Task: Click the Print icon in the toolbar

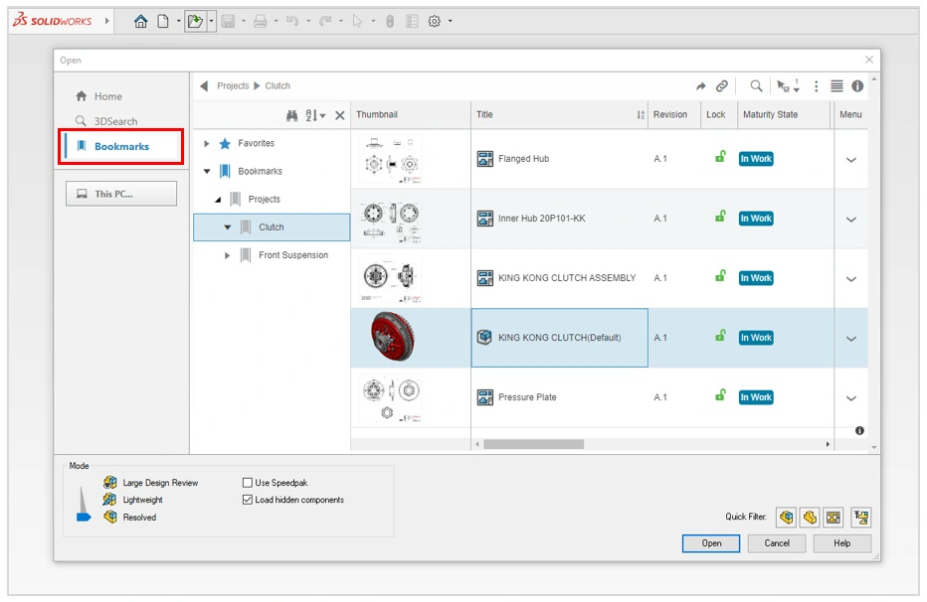Action: (x=261, y=21)
